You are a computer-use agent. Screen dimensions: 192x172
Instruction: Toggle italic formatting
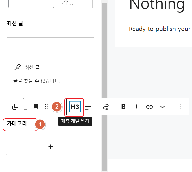tap(136, 107)
